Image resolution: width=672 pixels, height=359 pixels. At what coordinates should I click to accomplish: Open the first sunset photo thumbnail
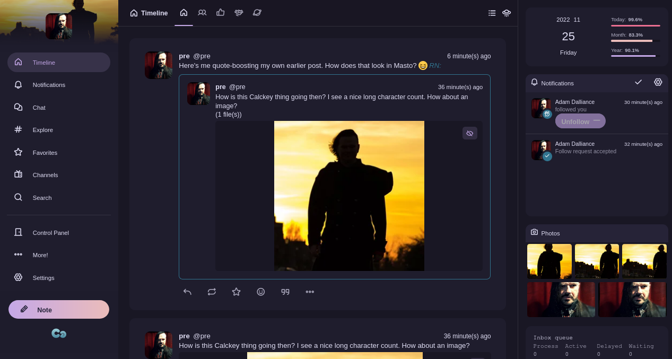click(549, 261)
